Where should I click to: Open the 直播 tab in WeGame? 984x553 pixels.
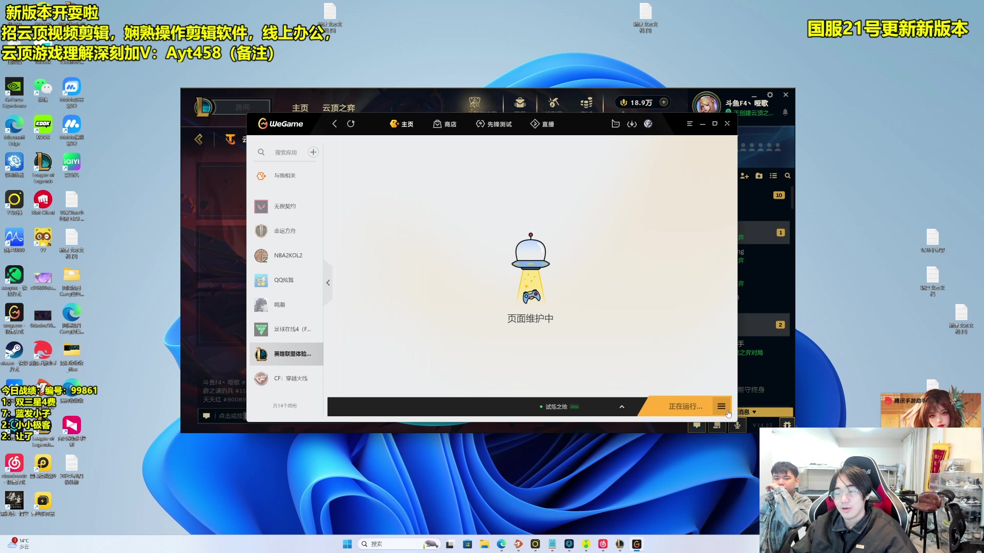click(x=542, y=124)
